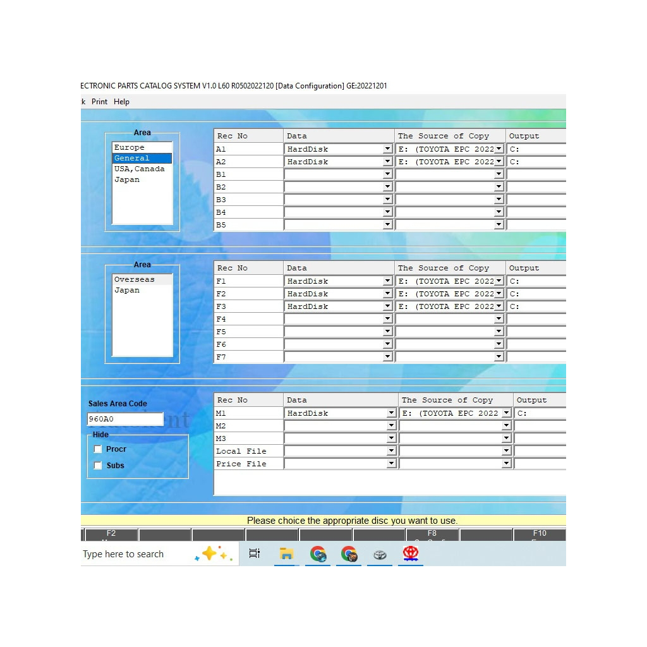The width and height of the screenshot is (647, 647).
Task: Click the sparkle icon in the search box
Action: [x=214, y=553]
